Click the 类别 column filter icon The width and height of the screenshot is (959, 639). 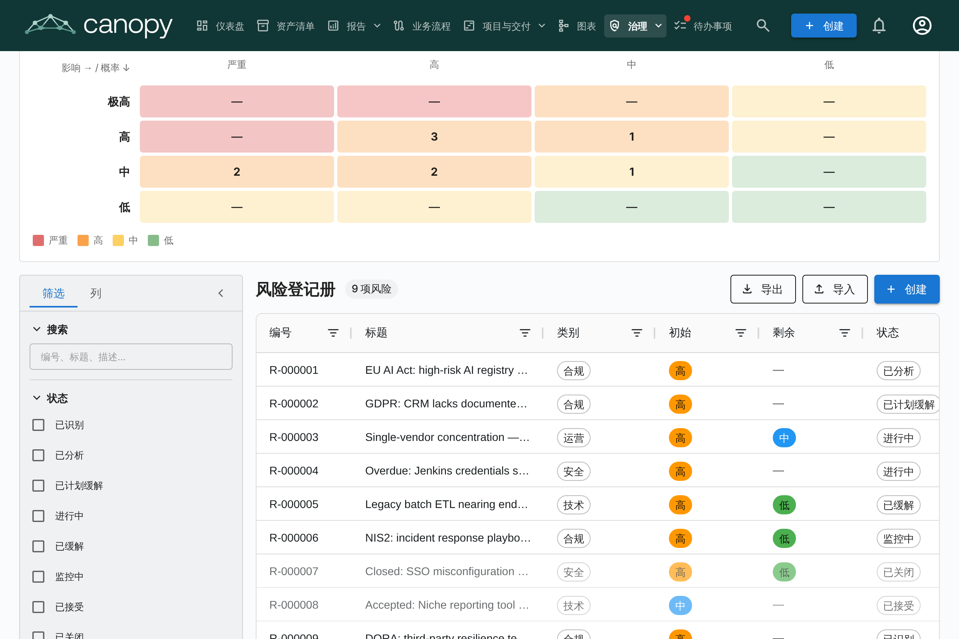[637, 333]
